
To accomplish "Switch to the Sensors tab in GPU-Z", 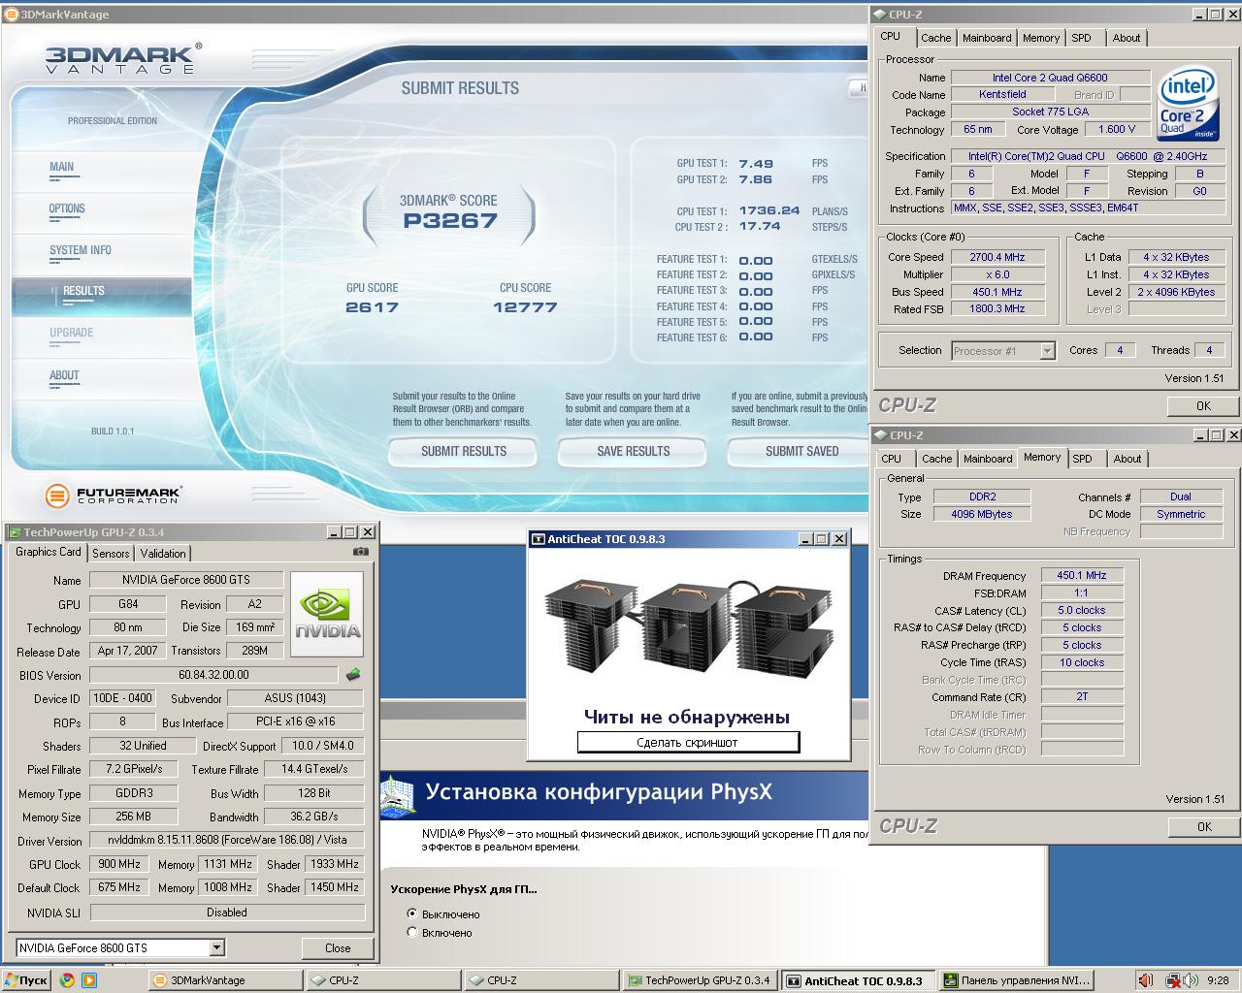I will pos(111,553).
